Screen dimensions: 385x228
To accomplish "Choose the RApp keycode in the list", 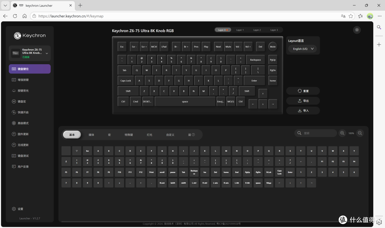I will 269,183.
